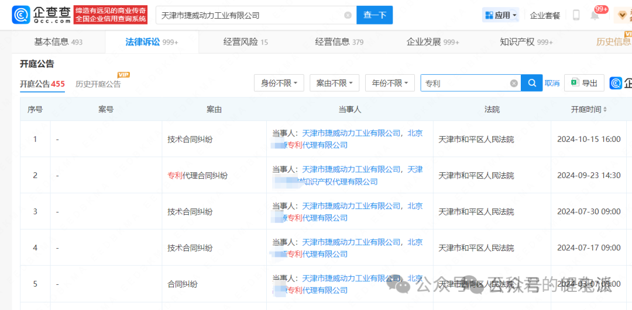Switch to 经营信息 tab
This screenshot has height=310, width=632.
[339, 42]
